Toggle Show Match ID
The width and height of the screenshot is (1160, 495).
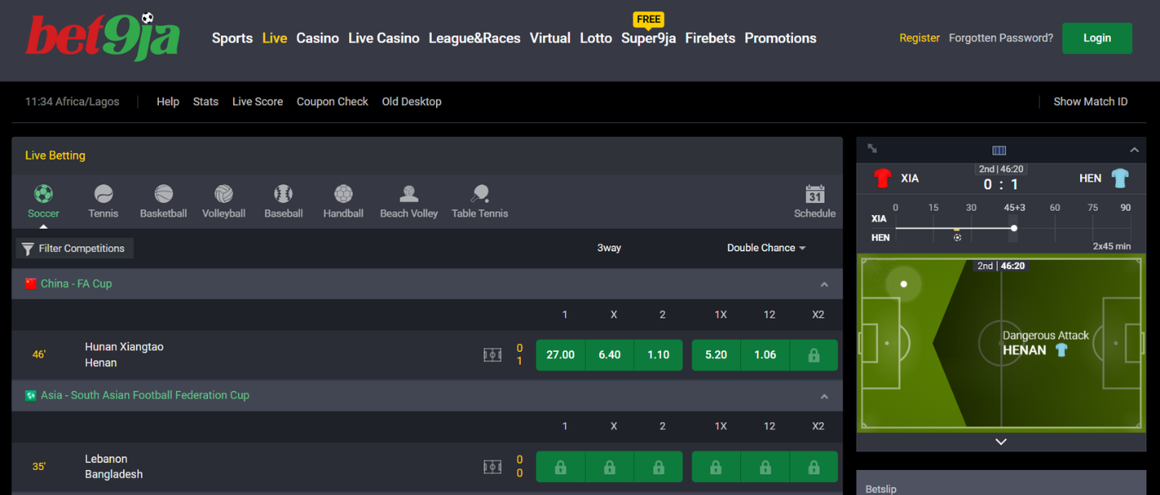(1090, 101)
